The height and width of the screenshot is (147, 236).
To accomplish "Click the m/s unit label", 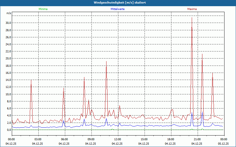I will [x=9, y=13].
